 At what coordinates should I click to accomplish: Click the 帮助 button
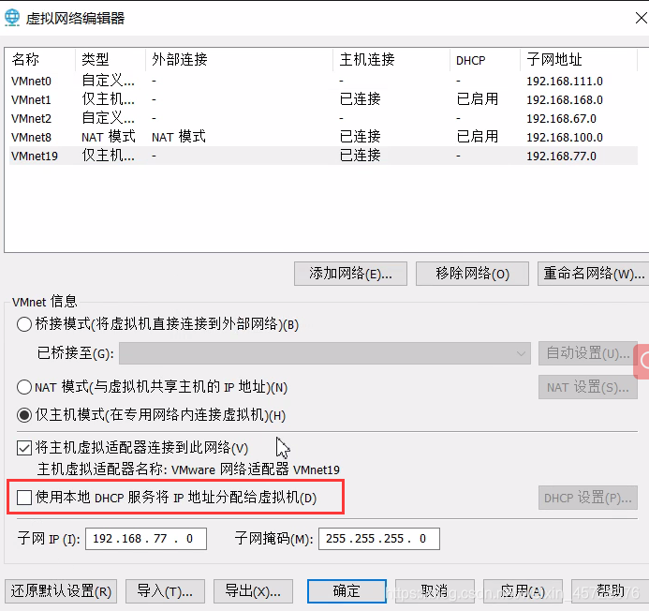tap(610, 591)
